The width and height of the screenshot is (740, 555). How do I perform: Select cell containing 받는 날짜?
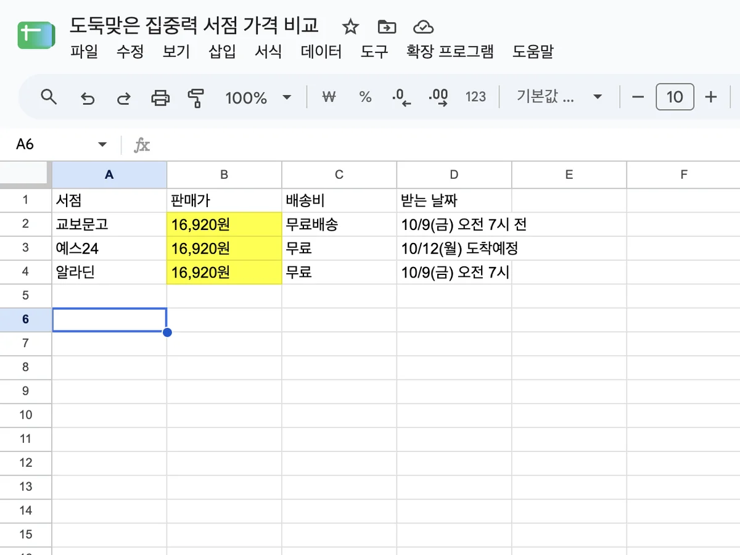tap(454, 200)
